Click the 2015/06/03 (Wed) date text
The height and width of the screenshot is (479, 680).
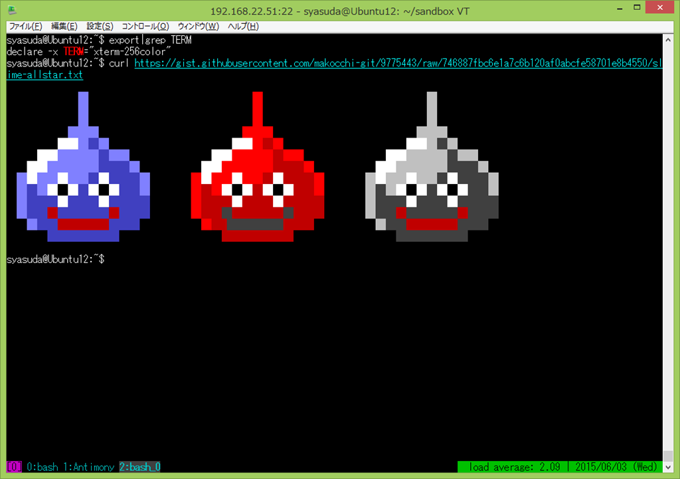tap(616, 467)
